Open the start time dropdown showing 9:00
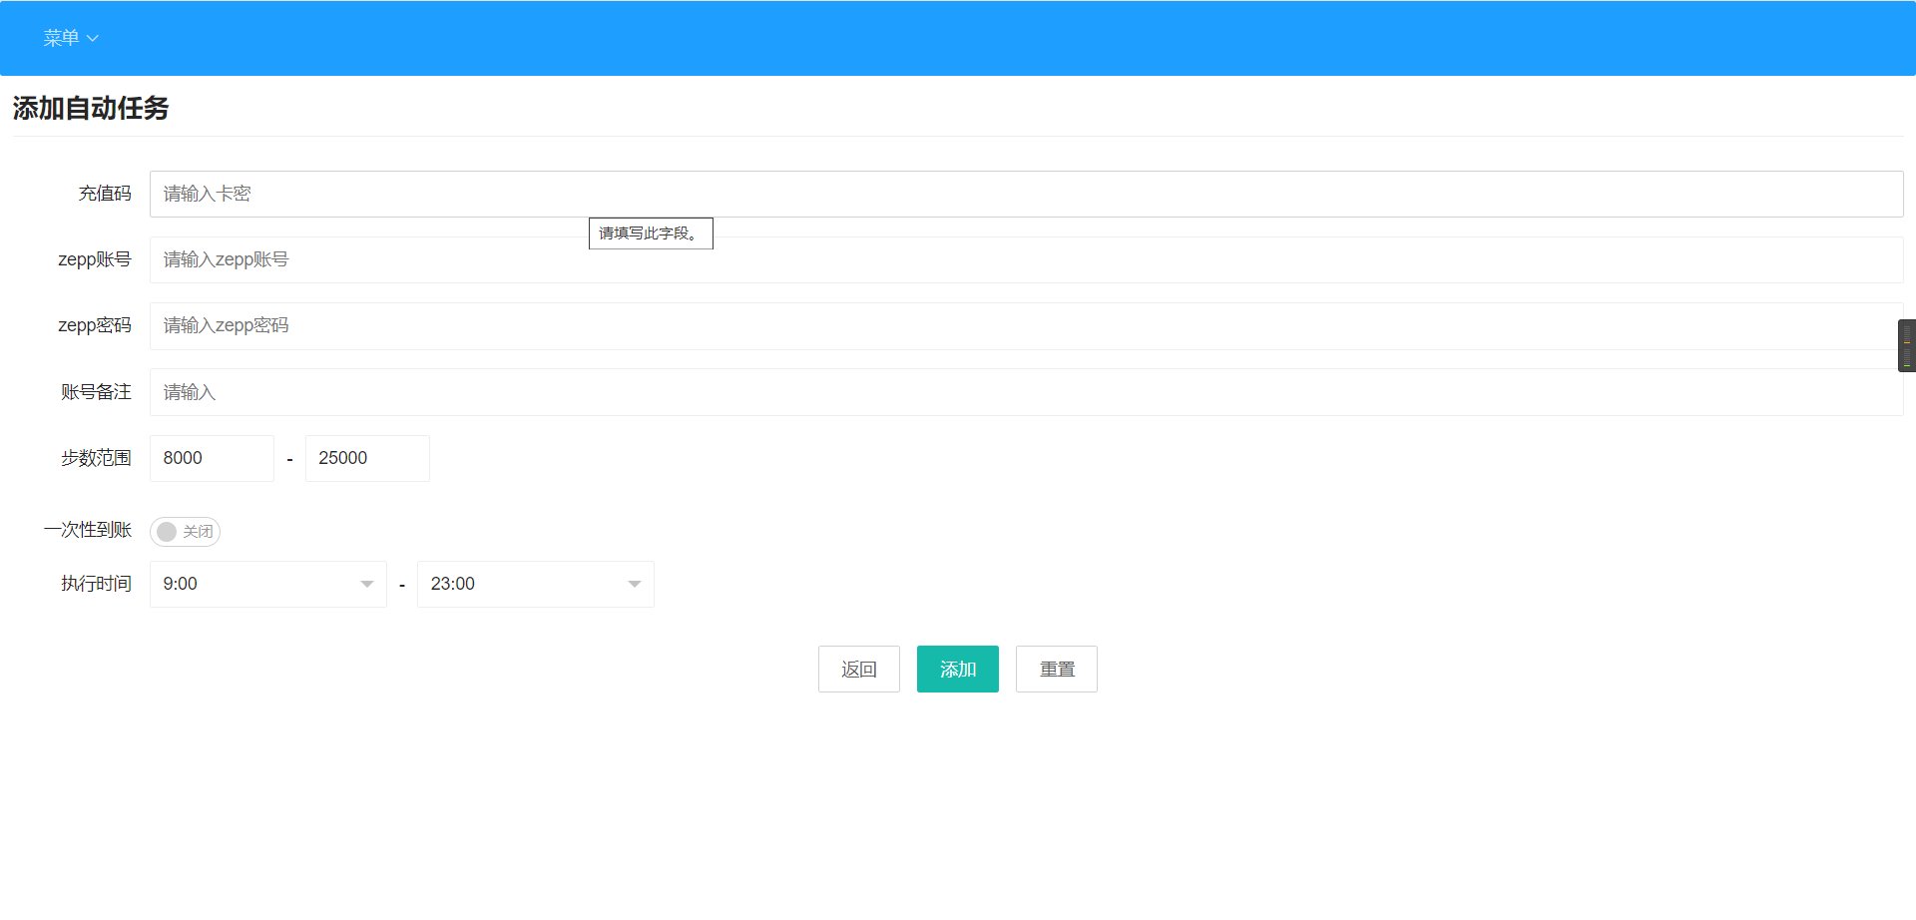Image resolution: width=1916 pixels, height=920 pixels. coord(267,584)
